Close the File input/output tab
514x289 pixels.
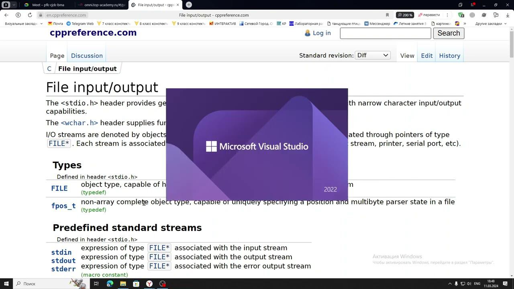(x=177, y=5)
